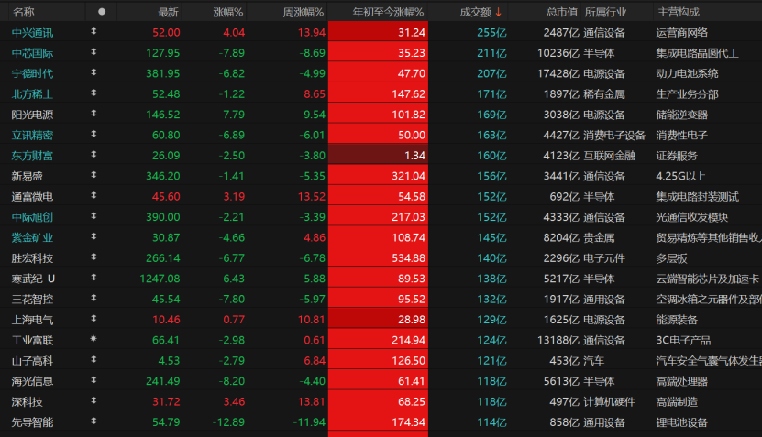Open the 中芯国际 stock name
This screenshot has width=762, height=437.
click(32, 53)
